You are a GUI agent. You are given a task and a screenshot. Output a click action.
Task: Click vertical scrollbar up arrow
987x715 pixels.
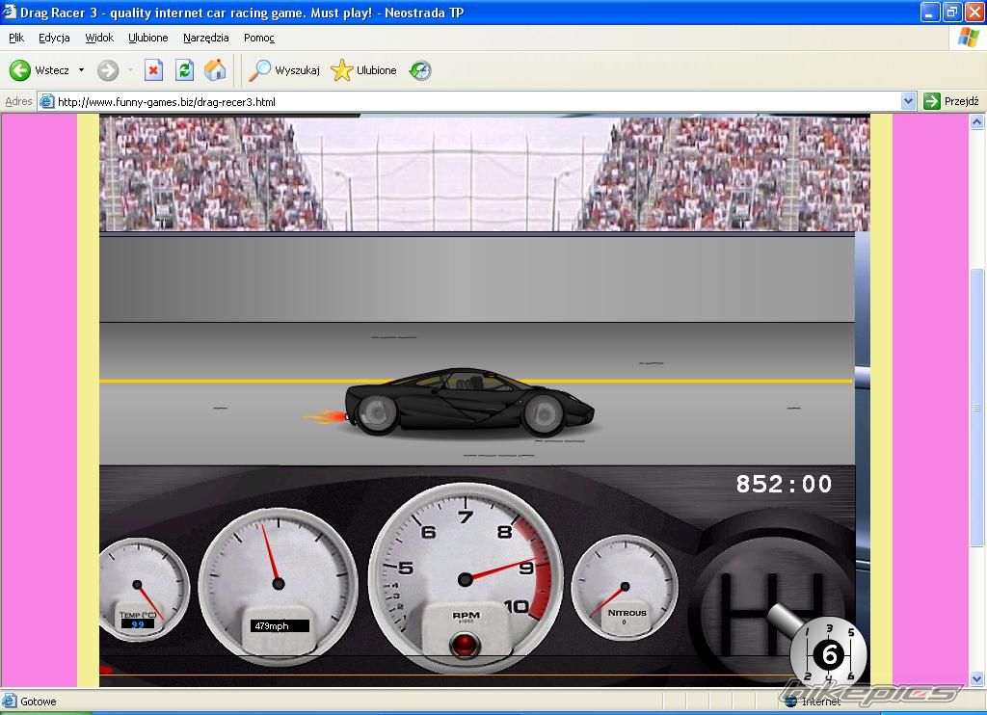click(x=977, y=122)
